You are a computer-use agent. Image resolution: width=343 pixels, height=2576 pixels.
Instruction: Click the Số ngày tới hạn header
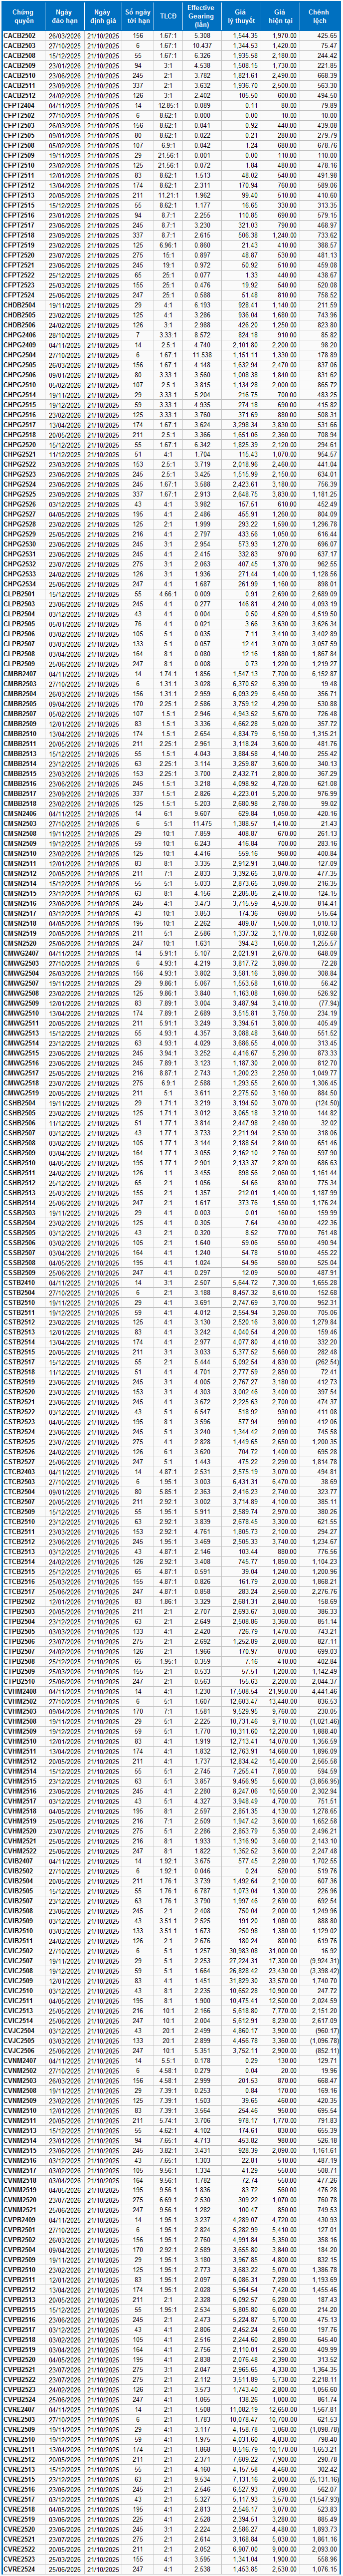click(x=137, y=16)
